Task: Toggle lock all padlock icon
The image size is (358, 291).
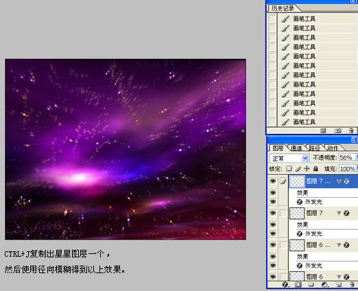Action: coord(315,169)
